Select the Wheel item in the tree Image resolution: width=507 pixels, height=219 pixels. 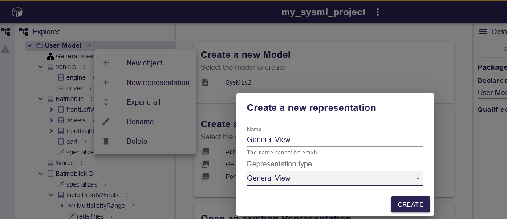pos(65,163)
